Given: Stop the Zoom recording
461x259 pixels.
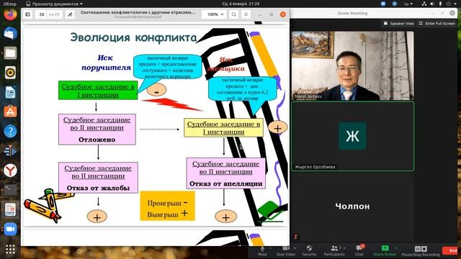Looking at the screenshot, I should (x=424, y=249).
